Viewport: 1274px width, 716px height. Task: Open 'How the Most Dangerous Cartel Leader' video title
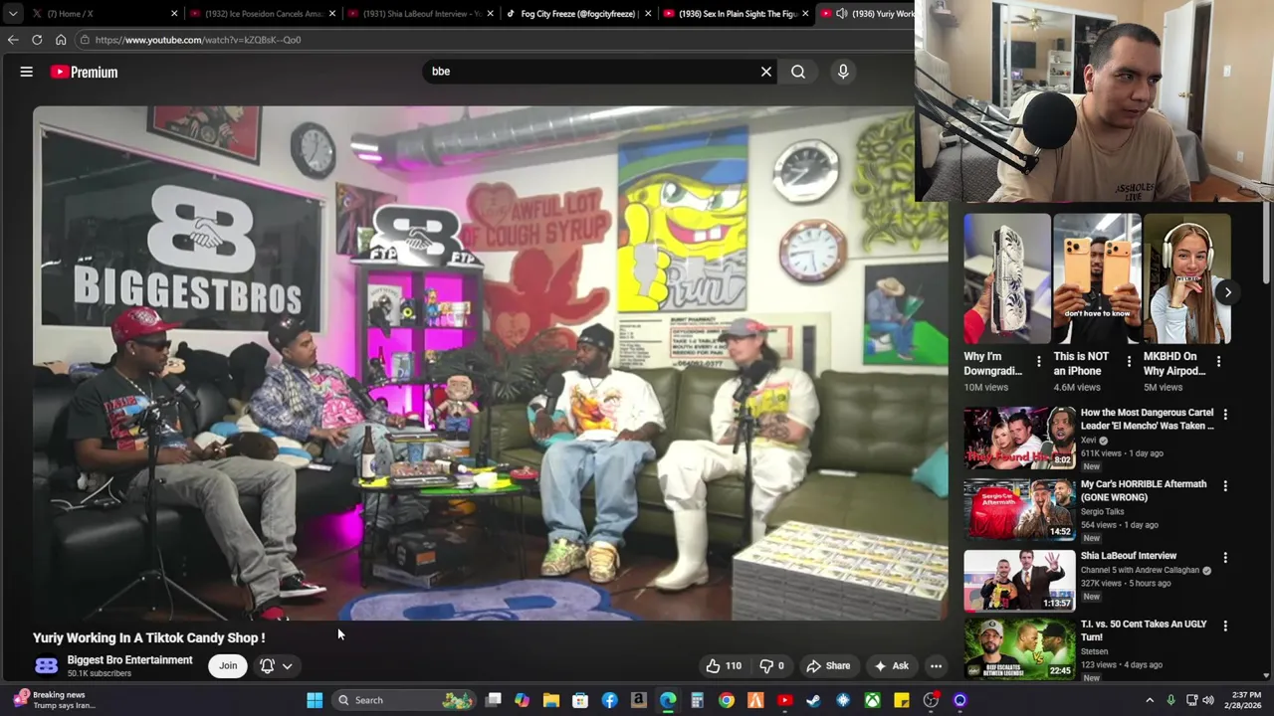[x=1147, y=419]
